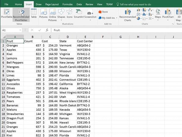The height and width of the screenshot is (137, 182).
Task: Open the Formulas tab
Action: point(67,4)
